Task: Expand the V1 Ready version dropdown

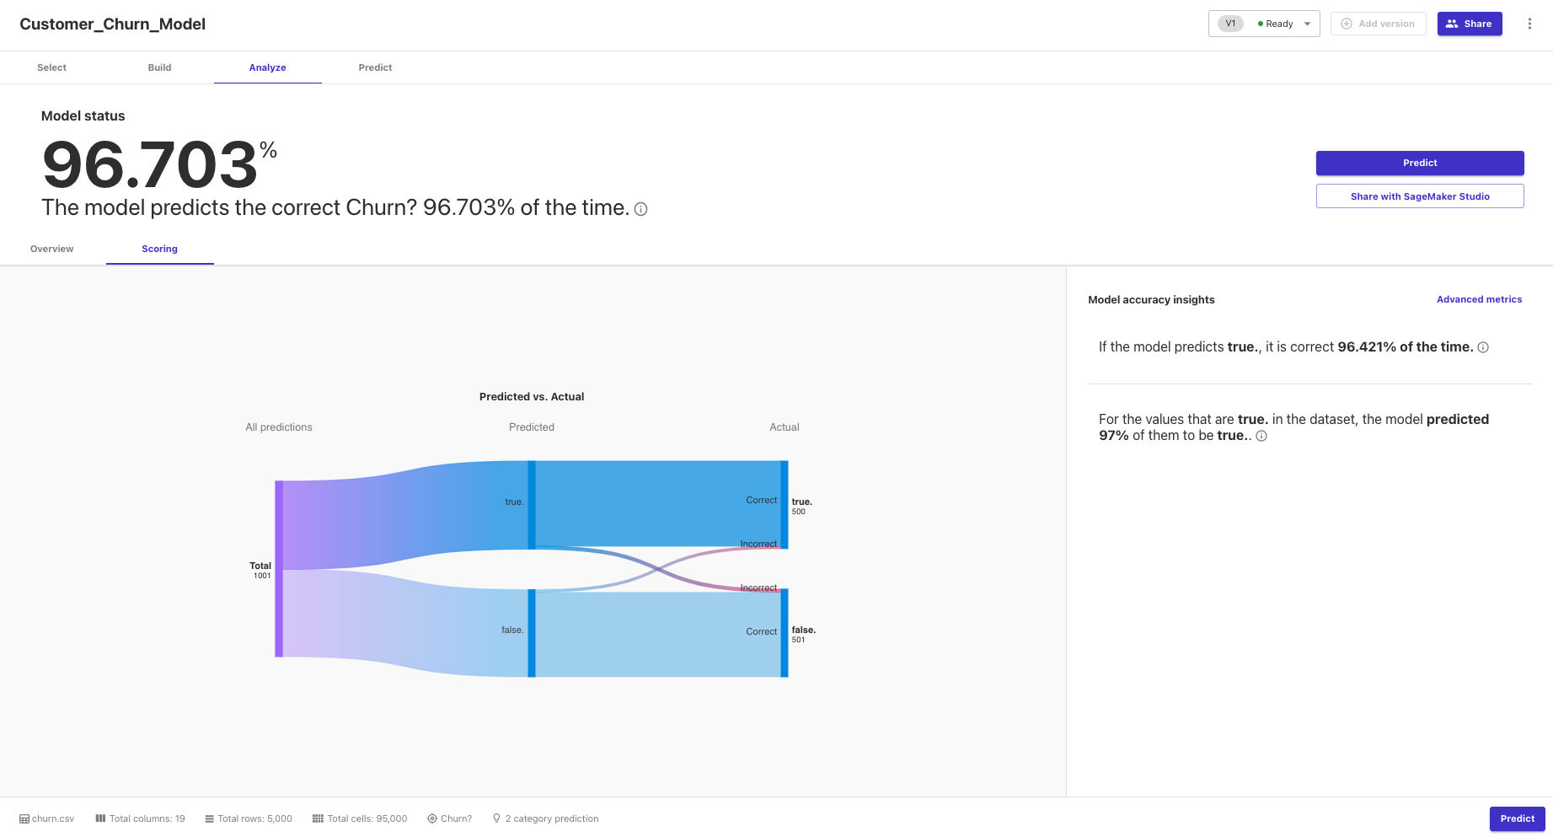Action: [1264, 24]
